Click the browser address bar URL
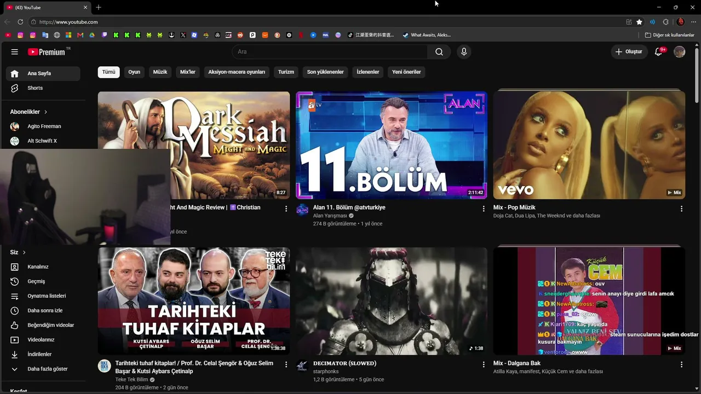The height and width of the screenshot is (394, 701). coord(68,22)
